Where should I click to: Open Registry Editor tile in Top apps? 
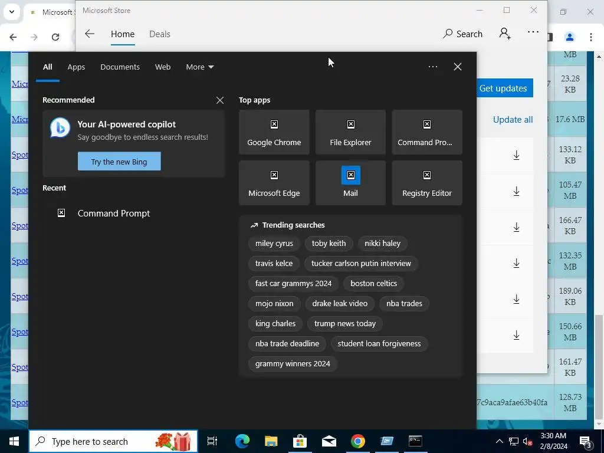pyautogui.click(x=427, y=183)
